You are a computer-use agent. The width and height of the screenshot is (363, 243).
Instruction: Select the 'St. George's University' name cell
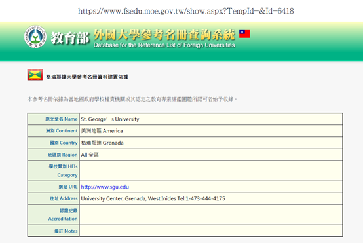point(211,119)
